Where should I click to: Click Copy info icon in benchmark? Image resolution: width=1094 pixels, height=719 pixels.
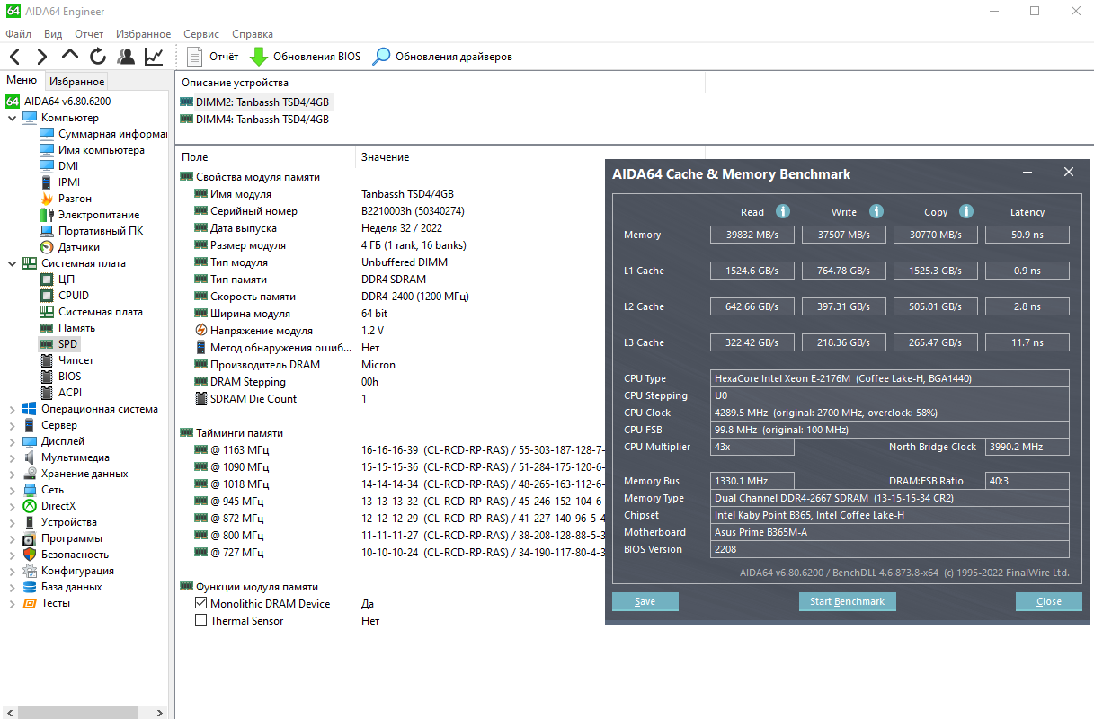(x=966, y=211)
